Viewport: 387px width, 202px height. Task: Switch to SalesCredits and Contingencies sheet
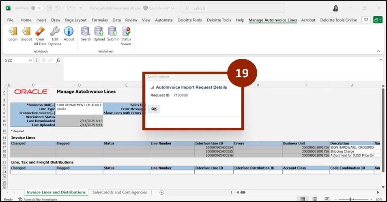[x=120, y=192]
